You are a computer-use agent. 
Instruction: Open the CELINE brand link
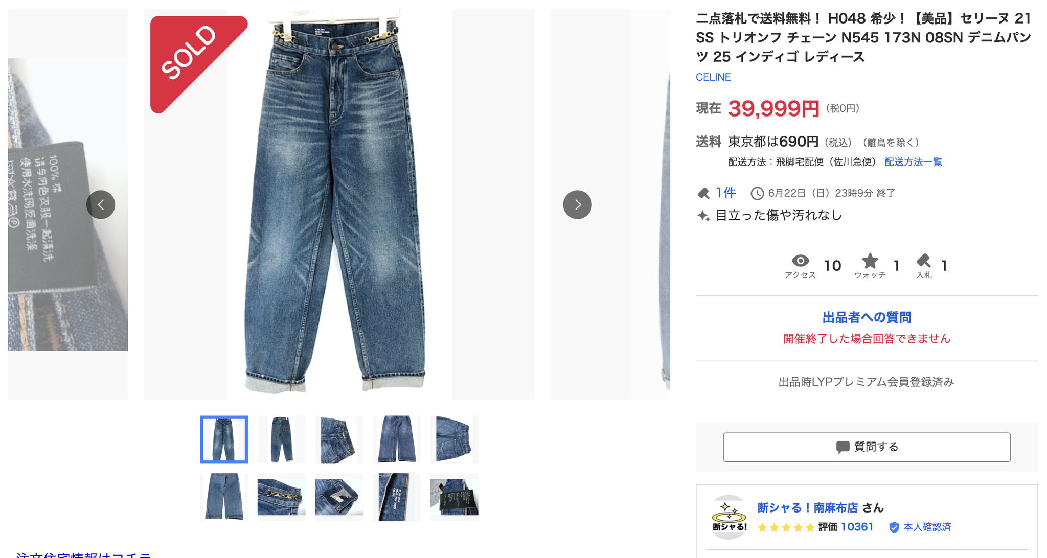click(713, 77)
